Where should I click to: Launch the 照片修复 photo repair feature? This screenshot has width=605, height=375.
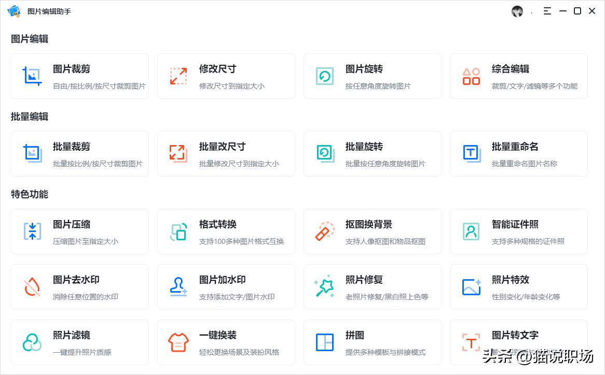pos(324,286)
